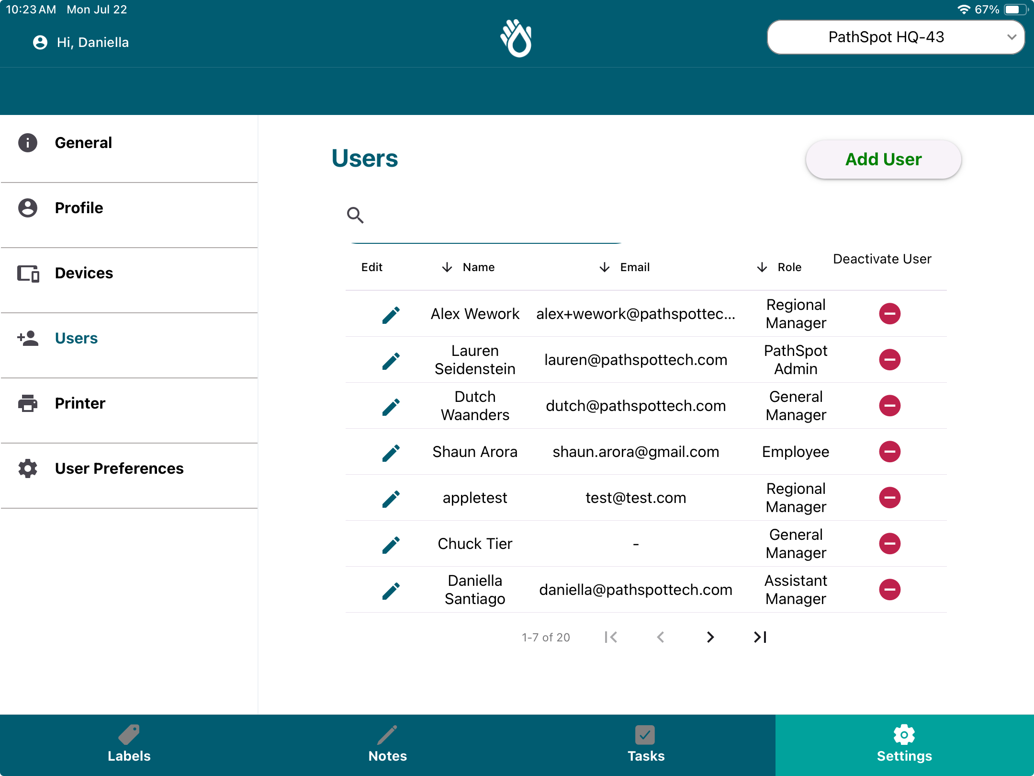Deactivate Daniella Santiago user
Viewport: 1034px width, 776px height.
[x=889, y=590]
